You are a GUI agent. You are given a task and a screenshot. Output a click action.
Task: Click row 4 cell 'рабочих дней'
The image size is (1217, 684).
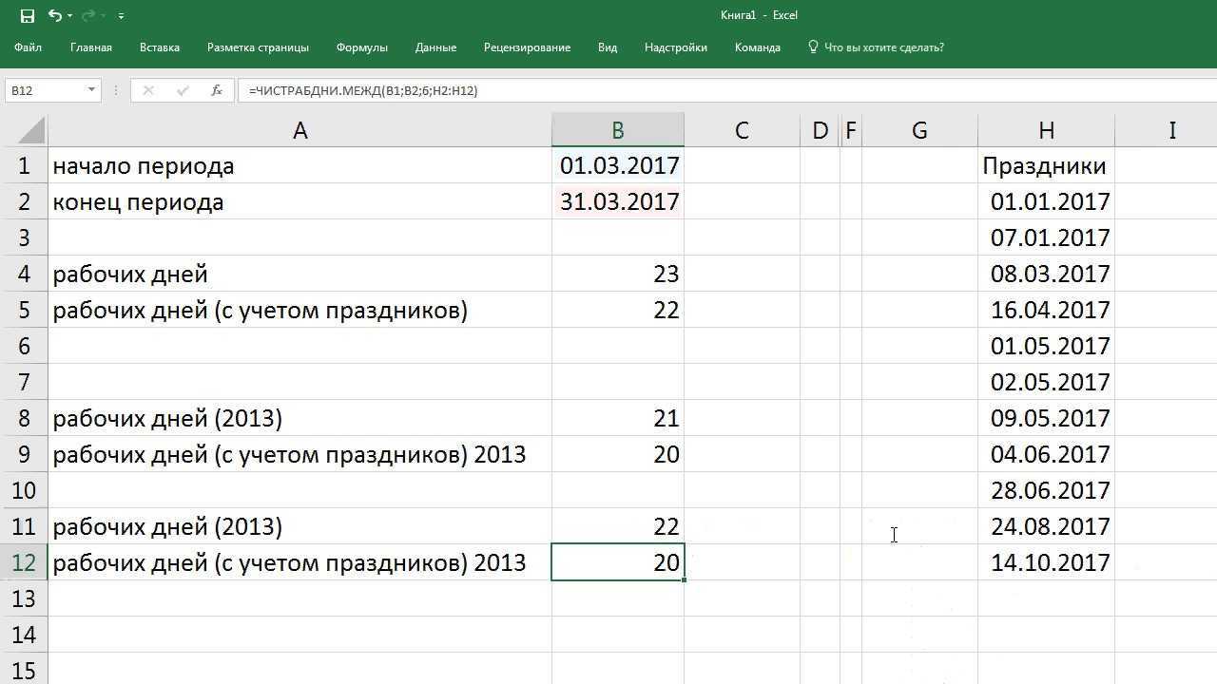pyautogui.click(x=299, y=274)
